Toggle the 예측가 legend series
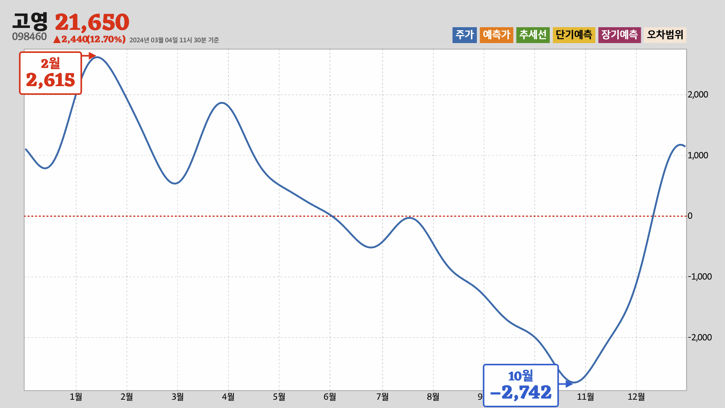This screenshot has height=408, width=725. pos(496,35)
